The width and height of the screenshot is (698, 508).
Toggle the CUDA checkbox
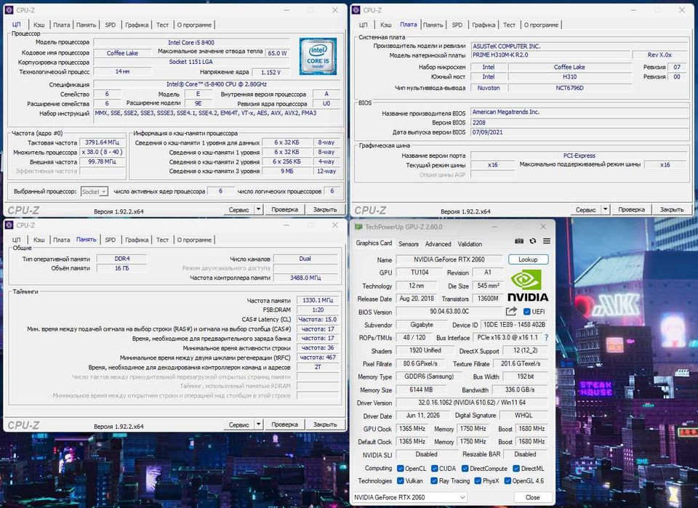(435, 469)
